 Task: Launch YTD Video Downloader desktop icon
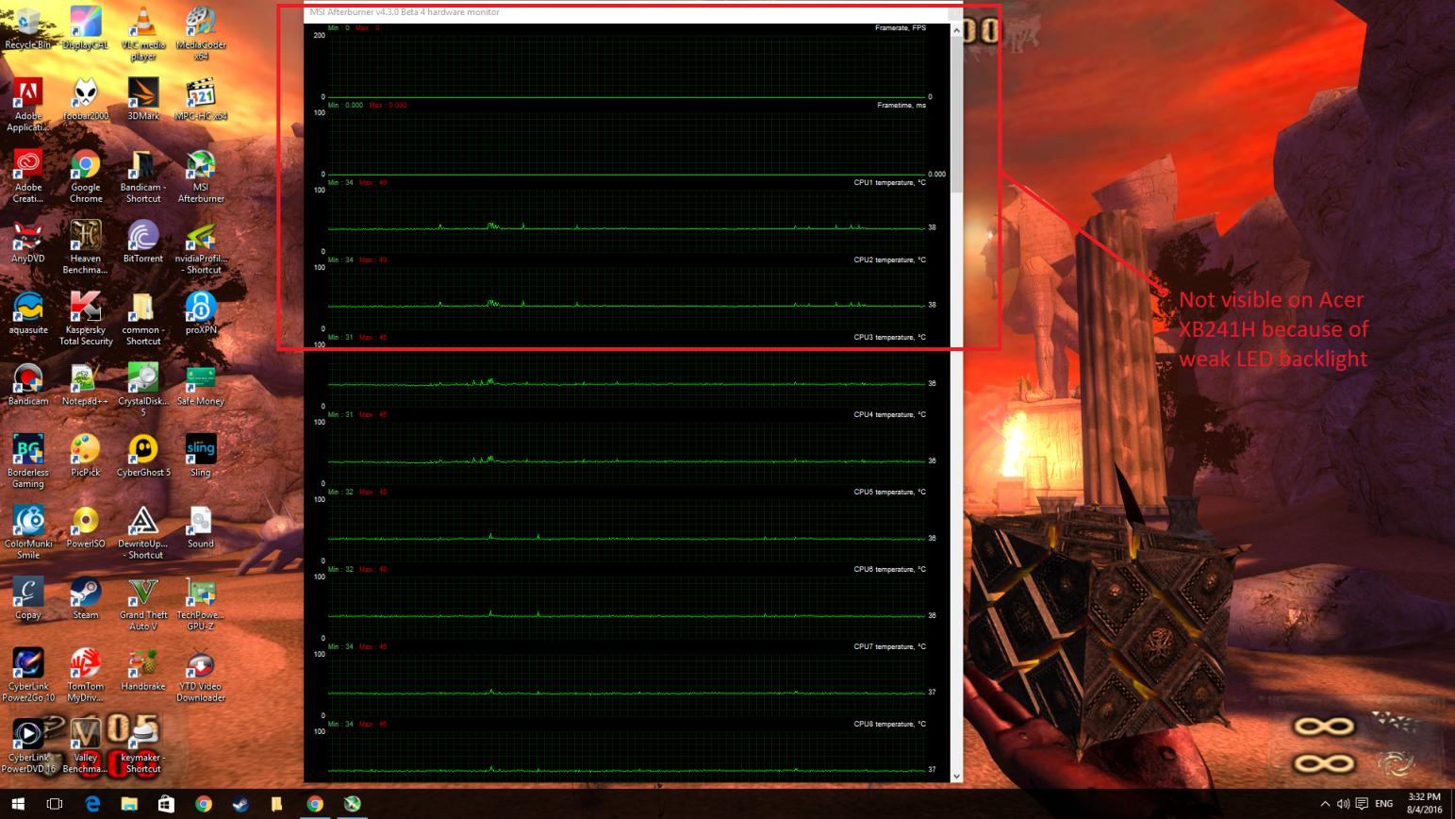pyautogui.click(x=201, y=675)
